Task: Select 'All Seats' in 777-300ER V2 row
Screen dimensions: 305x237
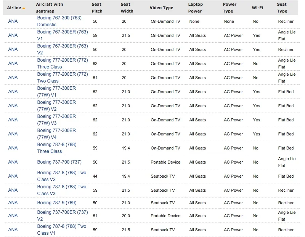Action: point(197,106)
